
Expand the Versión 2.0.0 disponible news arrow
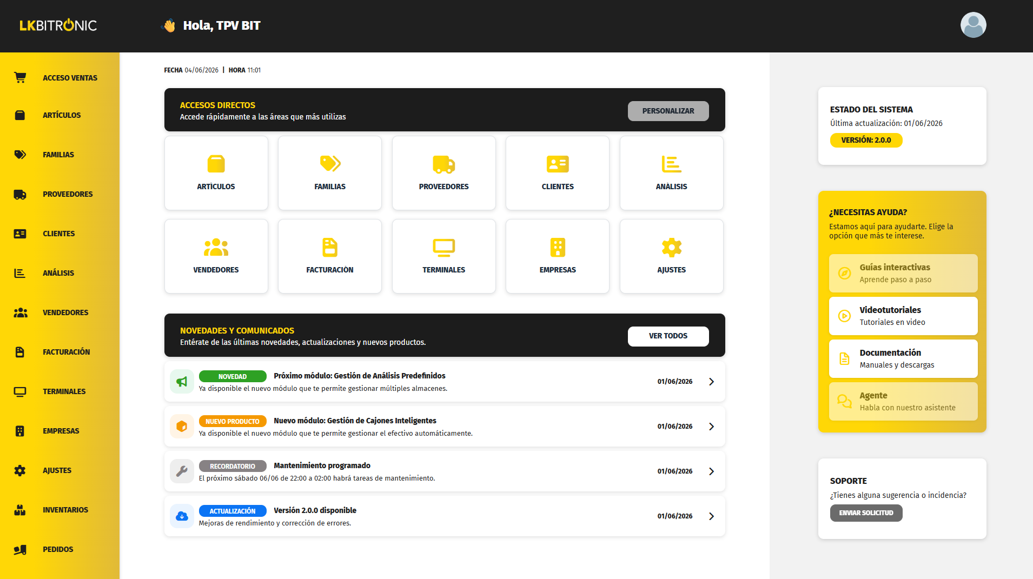(x=712, y=516)
